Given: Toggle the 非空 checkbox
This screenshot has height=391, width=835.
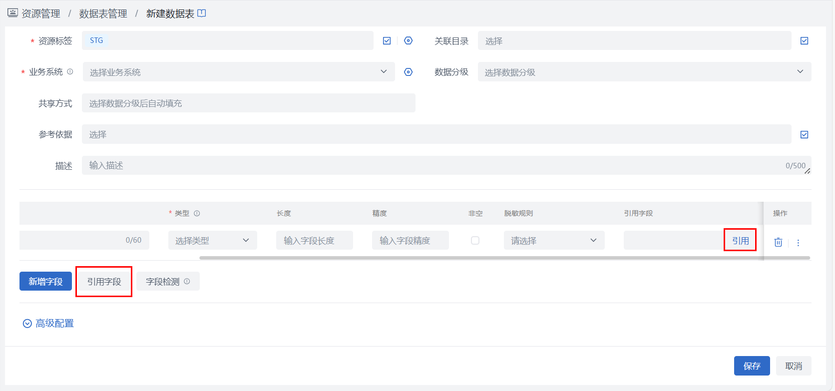Looking at the screenshot, I should point(475,240).
